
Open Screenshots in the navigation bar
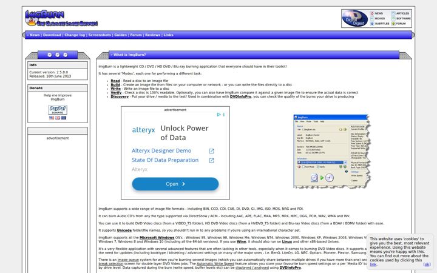(x=100, y=35)
